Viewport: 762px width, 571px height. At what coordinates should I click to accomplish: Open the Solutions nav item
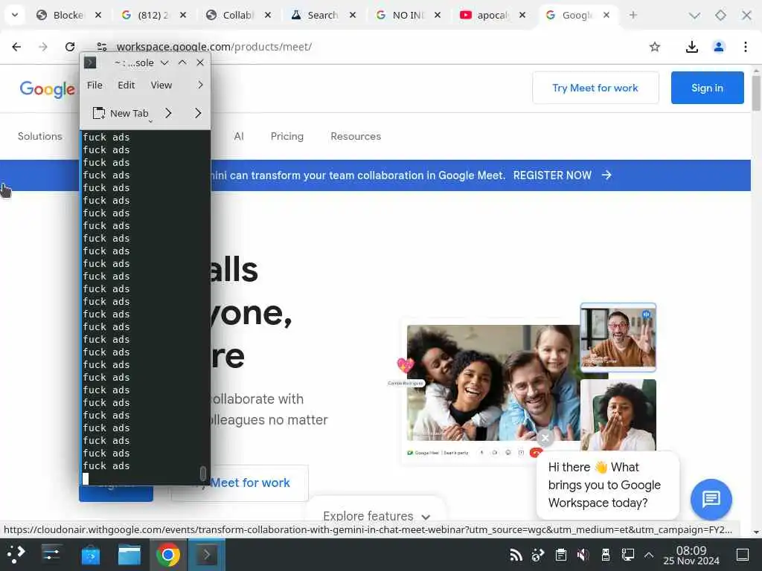40,137
